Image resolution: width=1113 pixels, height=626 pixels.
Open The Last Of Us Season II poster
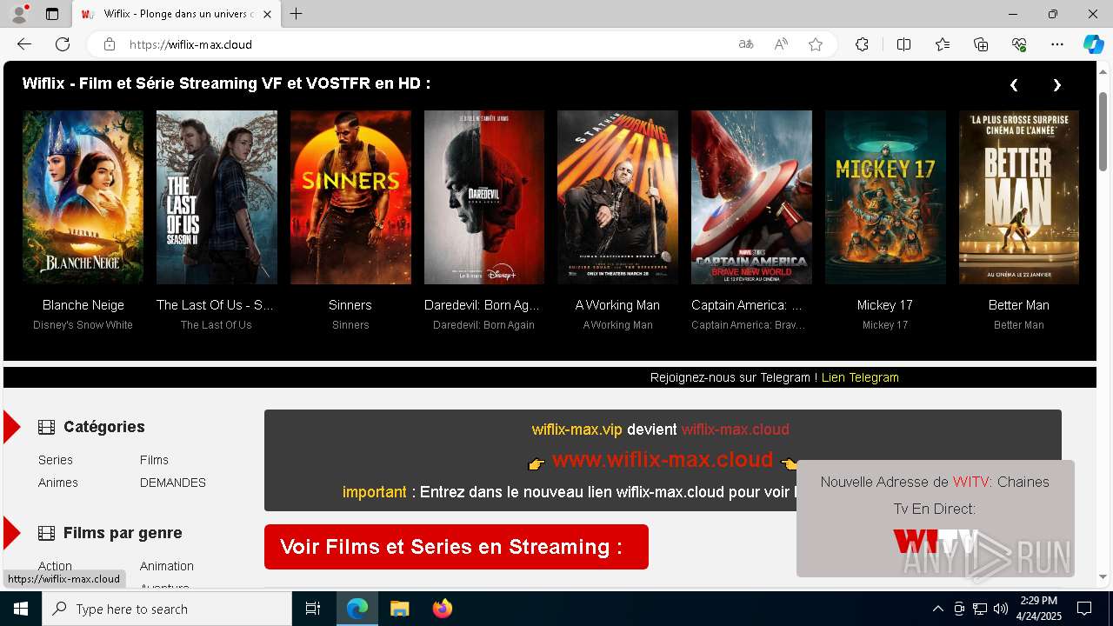pyautogui.click(x=217, y=197)
